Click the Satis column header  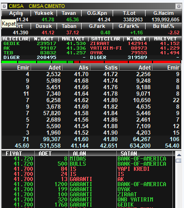click(x=105, y=68)
